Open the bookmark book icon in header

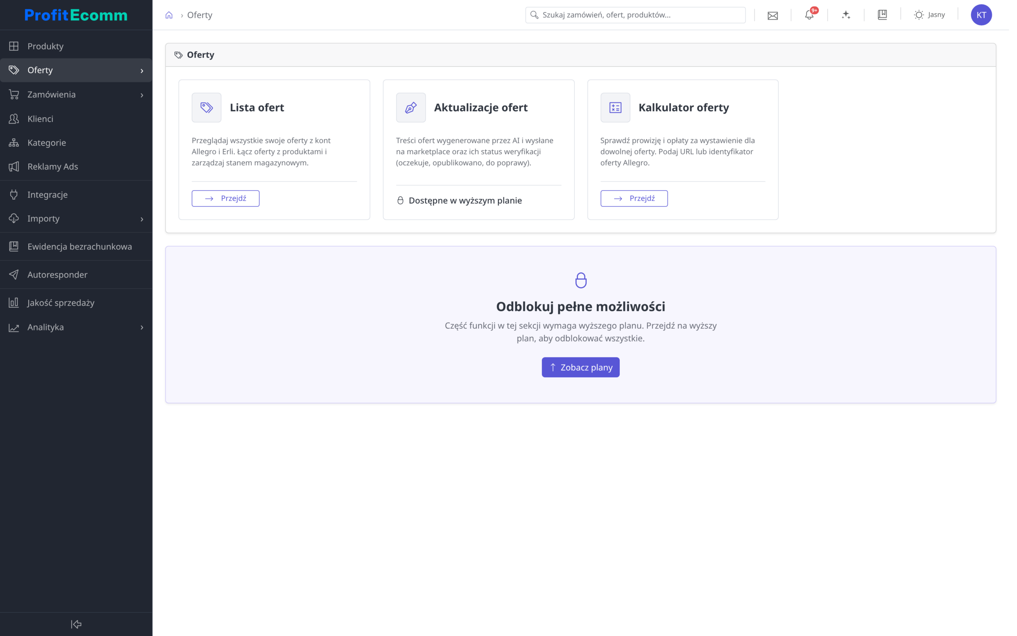point(882,15)
